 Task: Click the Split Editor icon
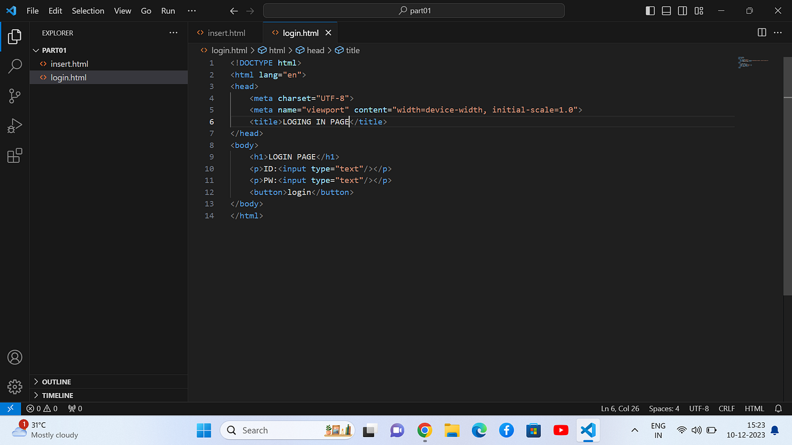[762, 32]
